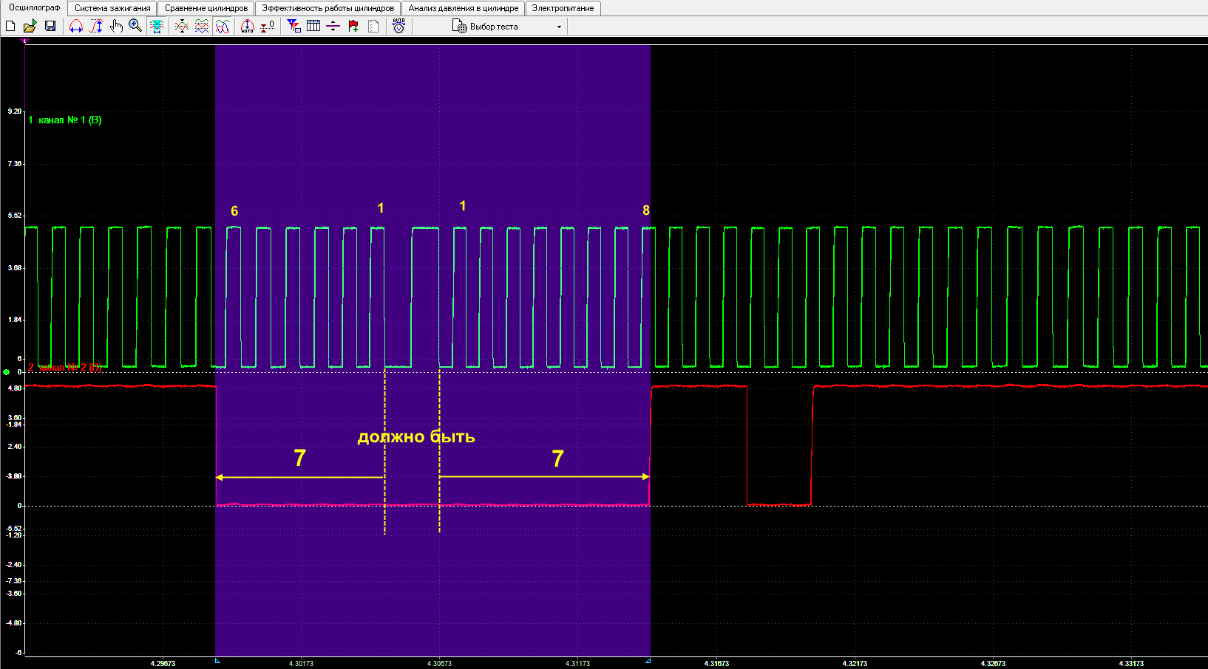
Task: Save the oscillogram to disk
Action: click(x=50, y=27)
